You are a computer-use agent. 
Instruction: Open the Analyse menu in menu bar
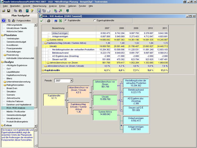coord(53,6)
